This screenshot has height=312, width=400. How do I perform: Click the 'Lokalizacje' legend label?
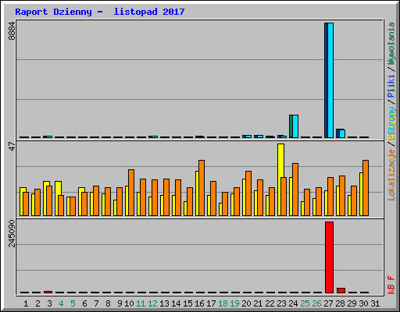tap(391, 174)
